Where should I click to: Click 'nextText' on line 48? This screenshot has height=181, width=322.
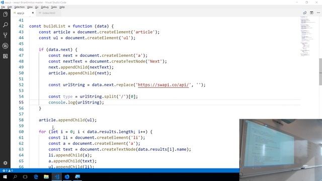click(x=72, y=61)
